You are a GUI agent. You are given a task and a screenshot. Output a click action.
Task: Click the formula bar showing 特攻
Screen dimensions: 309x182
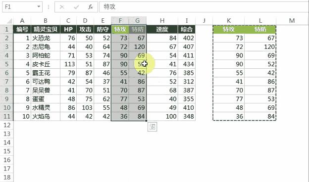tap(204, 7)
